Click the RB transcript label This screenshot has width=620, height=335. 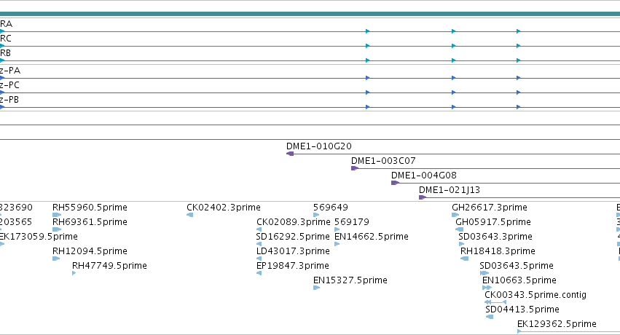[x=5, y=53]
